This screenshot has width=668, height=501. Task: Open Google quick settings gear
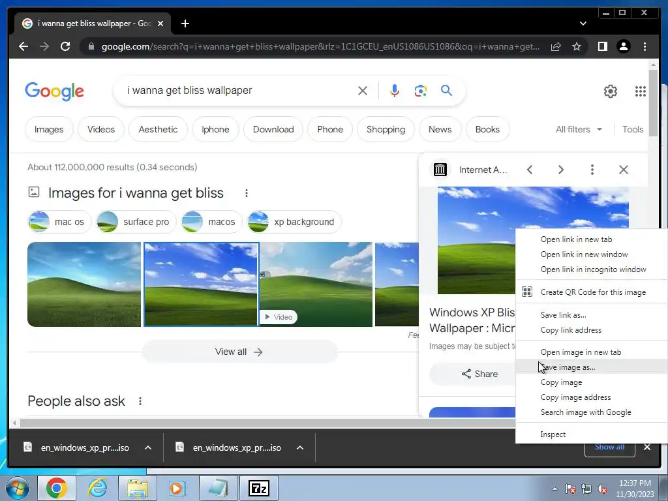[x=611, y=91]
